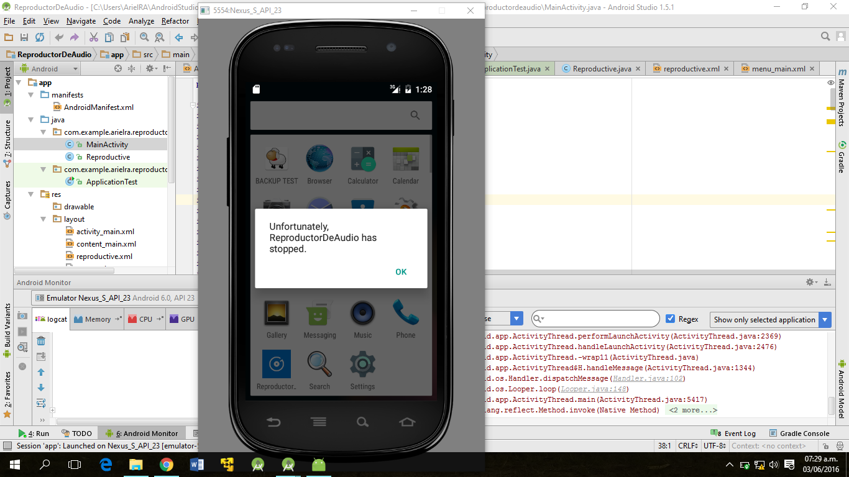Toggle the Regex checkbox
The height and width of the screenshot is (477, 849).
pos(670,319)
